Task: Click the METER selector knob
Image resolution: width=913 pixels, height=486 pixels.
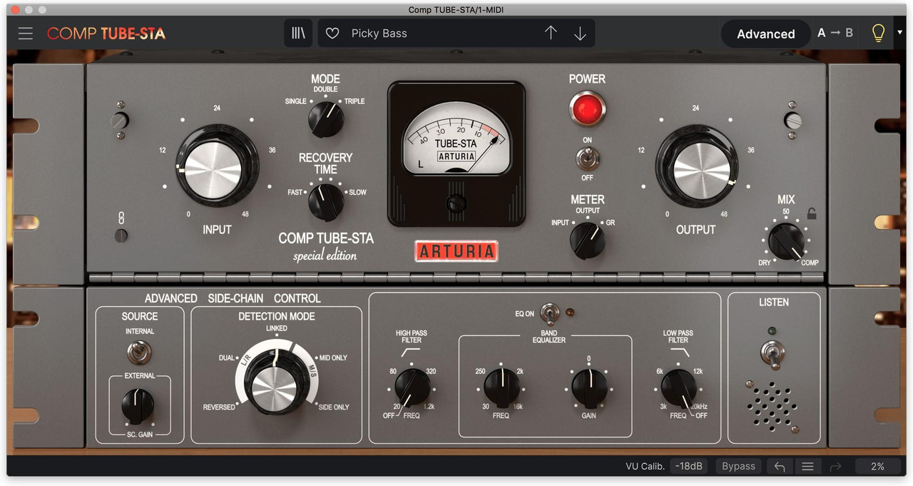Action: (587, 241)
